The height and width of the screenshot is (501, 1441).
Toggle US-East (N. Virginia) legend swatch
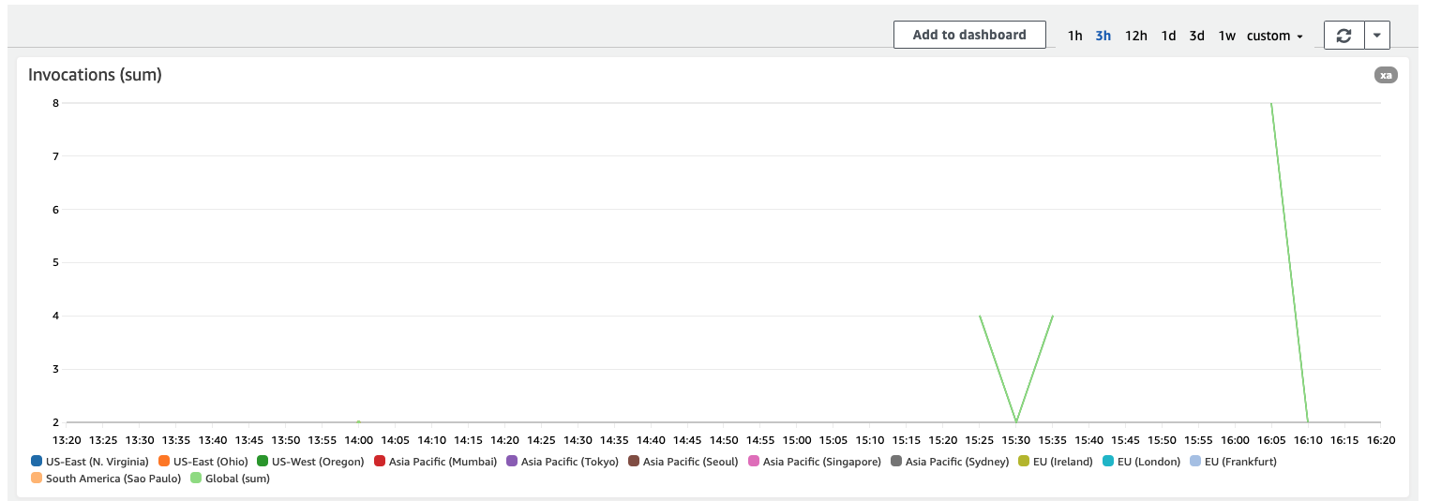click(37, 461)
